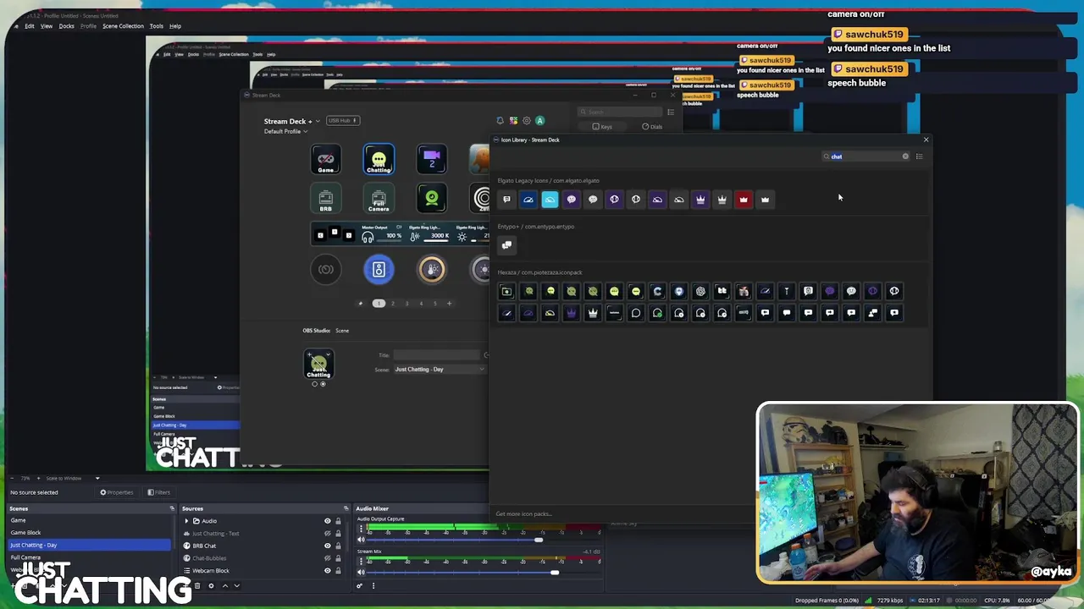
Task: Open the Stream Deck notifications bell
Action: tap(500, 121)
